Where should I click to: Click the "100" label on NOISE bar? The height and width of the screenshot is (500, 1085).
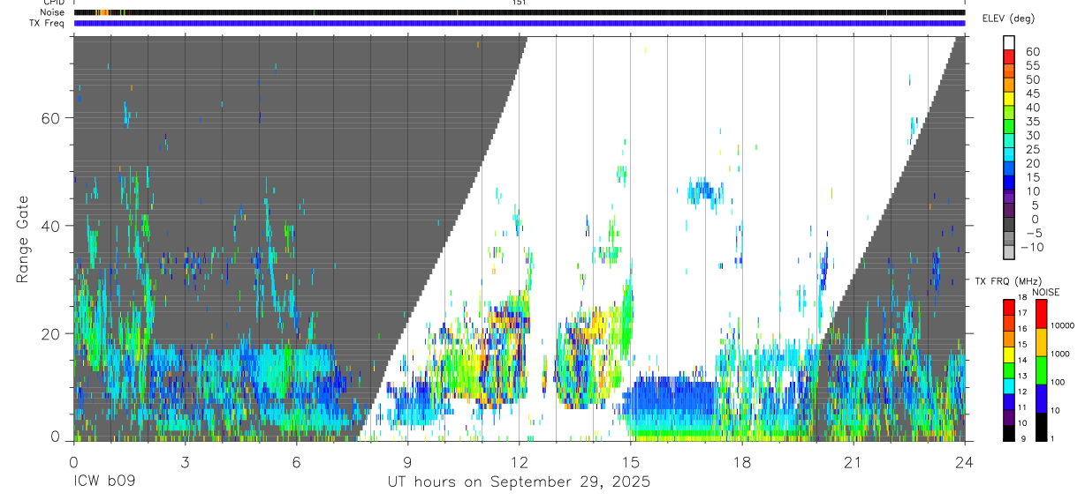tap(1058, 383)
